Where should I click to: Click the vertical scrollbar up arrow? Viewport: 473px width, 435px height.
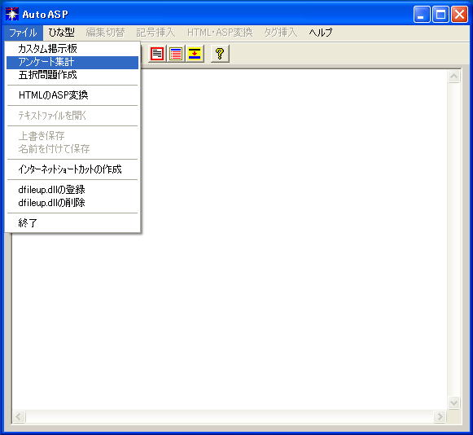click(x=454, y=77)
